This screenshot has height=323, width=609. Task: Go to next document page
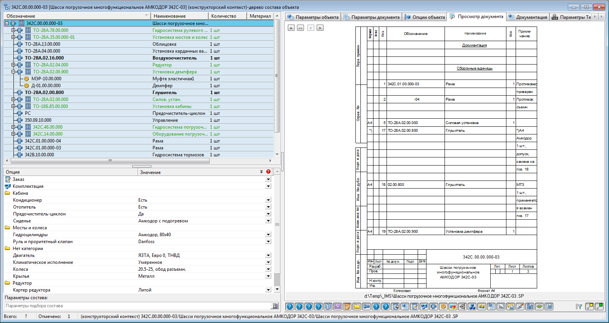(320, 28)
